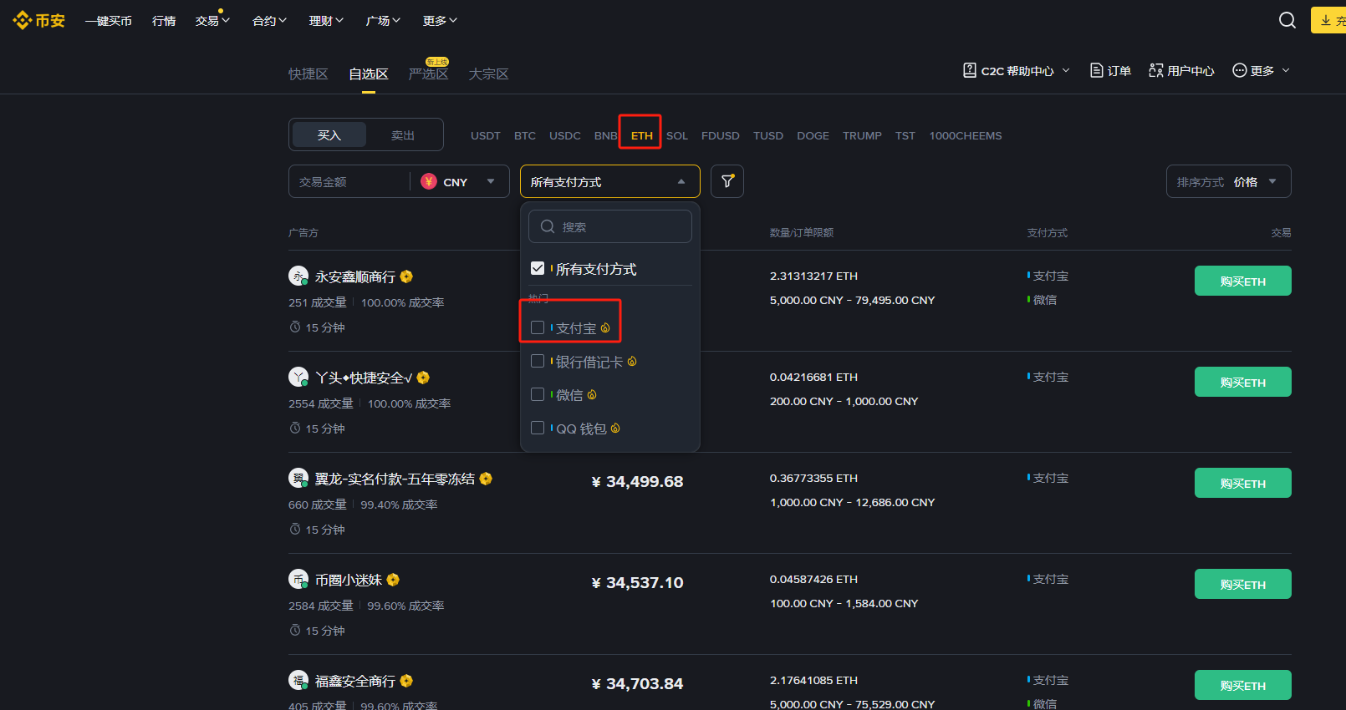Check the 微信 payment checkbox

click(538, 394)
